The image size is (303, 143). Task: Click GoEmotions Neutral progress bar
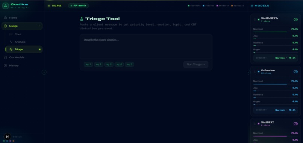click(x=276, y=84)
